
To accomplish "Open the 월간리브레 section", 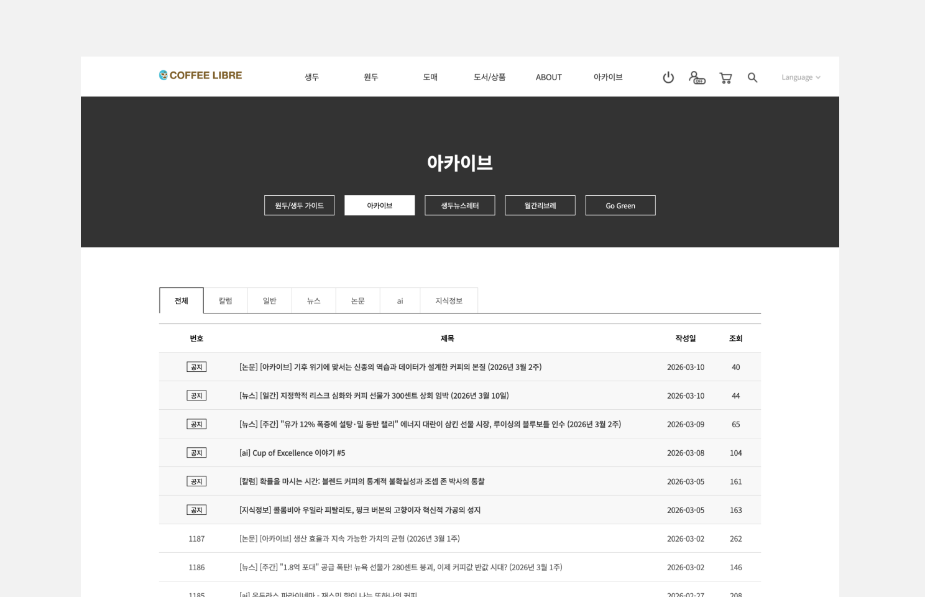I will coord(540,205).
